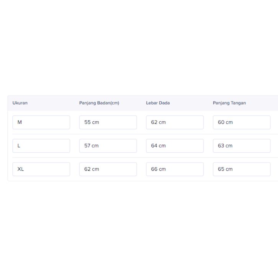This screenshot has height=278, width=278.
Task: Select the Lebar Dada column header
Action: (x=158, y=103)
